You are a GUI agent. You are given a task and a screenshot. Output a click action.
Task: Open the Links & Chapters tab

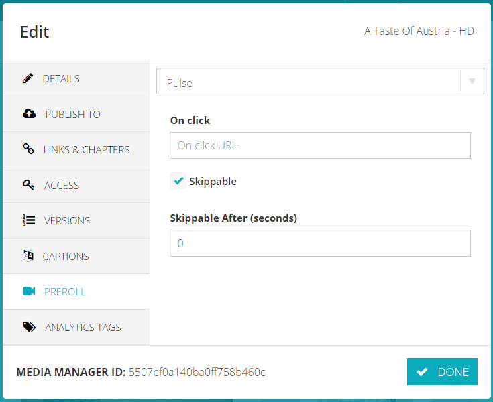[x=87, y=149]
